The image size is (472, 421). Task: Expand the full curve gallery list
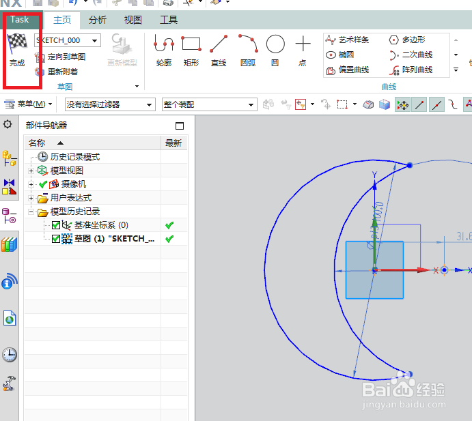[456, 70]
